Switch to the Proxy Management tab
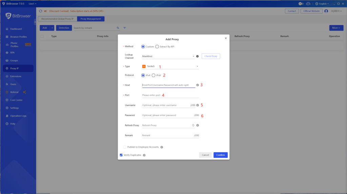 (x=91, y=19)
